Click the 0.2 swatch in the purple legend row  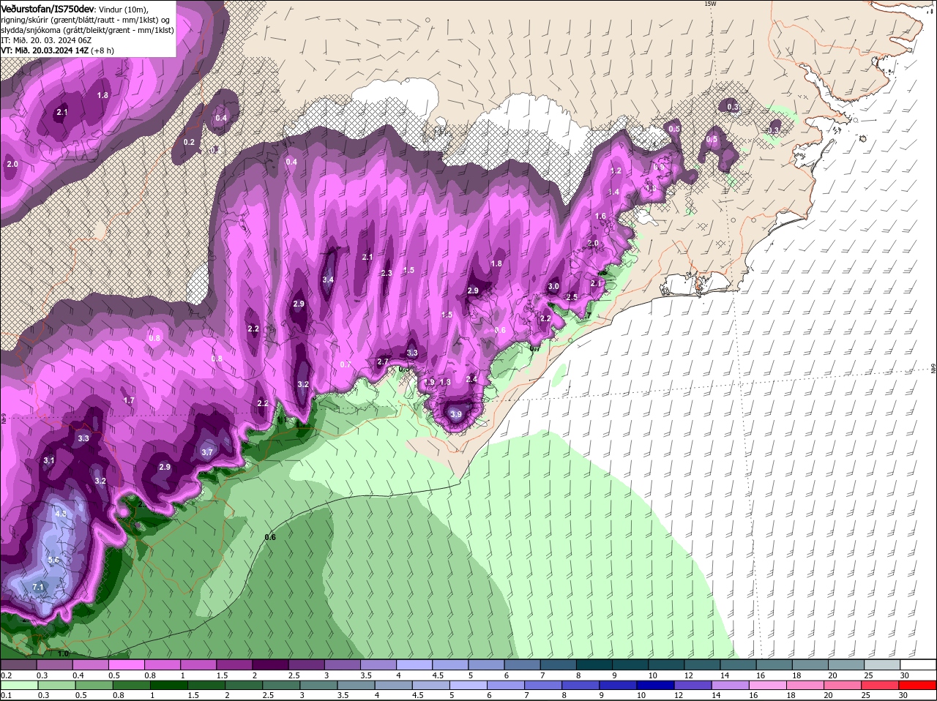tap(18, 664)
